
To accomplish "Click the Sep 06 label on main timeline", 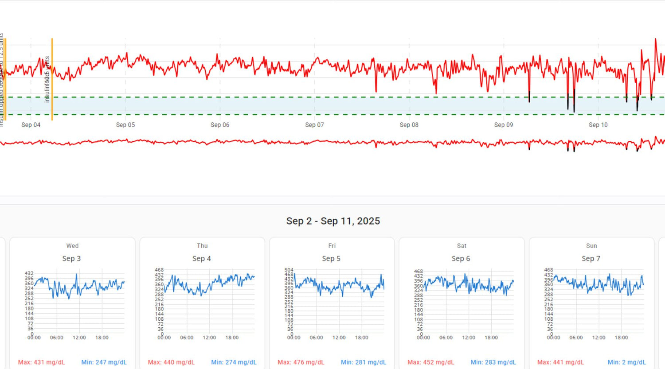I will (x=220, y=125).
